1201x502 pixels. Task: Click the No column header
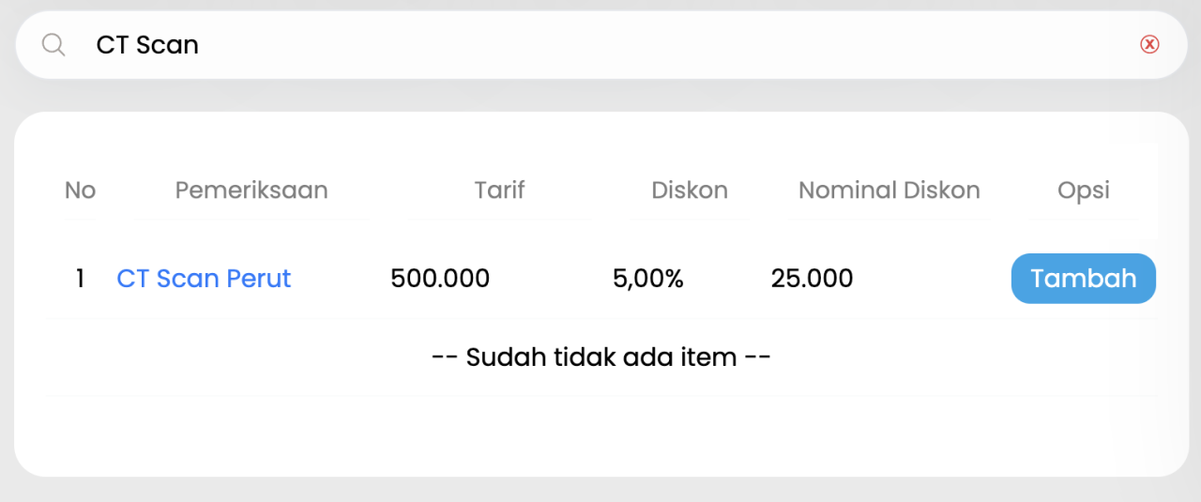point(80,190)
